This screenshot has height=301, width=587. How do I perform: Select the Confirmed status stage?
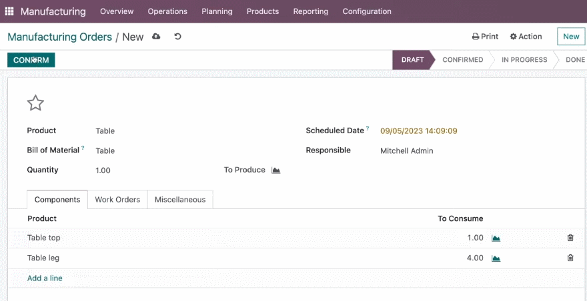[x=463, y=60]
